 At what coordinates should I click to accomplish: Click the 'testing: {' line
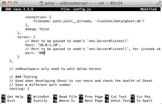[19, 89]
